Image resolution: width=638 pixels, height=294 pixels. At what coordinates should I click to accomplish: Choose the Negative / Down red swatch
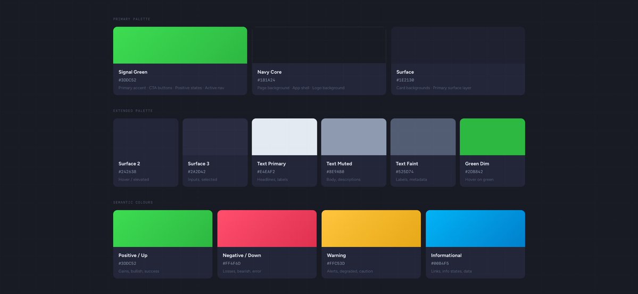pos(267,229)
